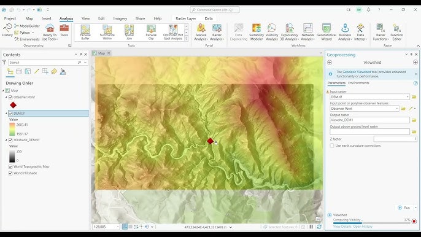
Task: Open Ready To Use Tools
Action: tap(50, 32)
